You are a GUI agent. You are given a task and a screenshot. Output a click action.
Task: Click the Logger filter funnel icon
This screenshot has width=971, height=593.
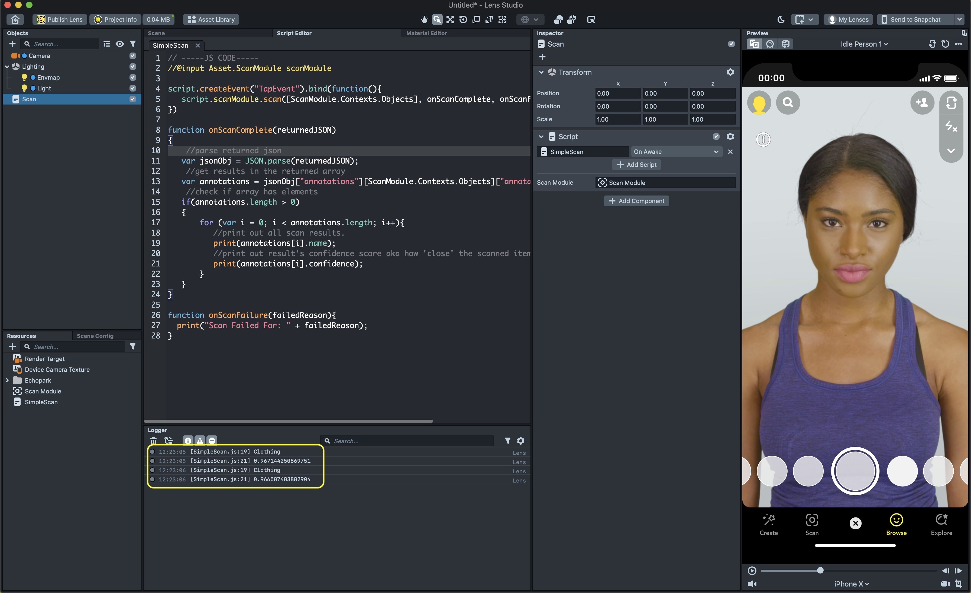(507, 441)
